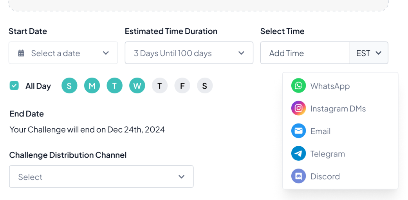408x200 pixels.
Task: Deselect the Monday day circle
Action: click(x=92, y=86)
